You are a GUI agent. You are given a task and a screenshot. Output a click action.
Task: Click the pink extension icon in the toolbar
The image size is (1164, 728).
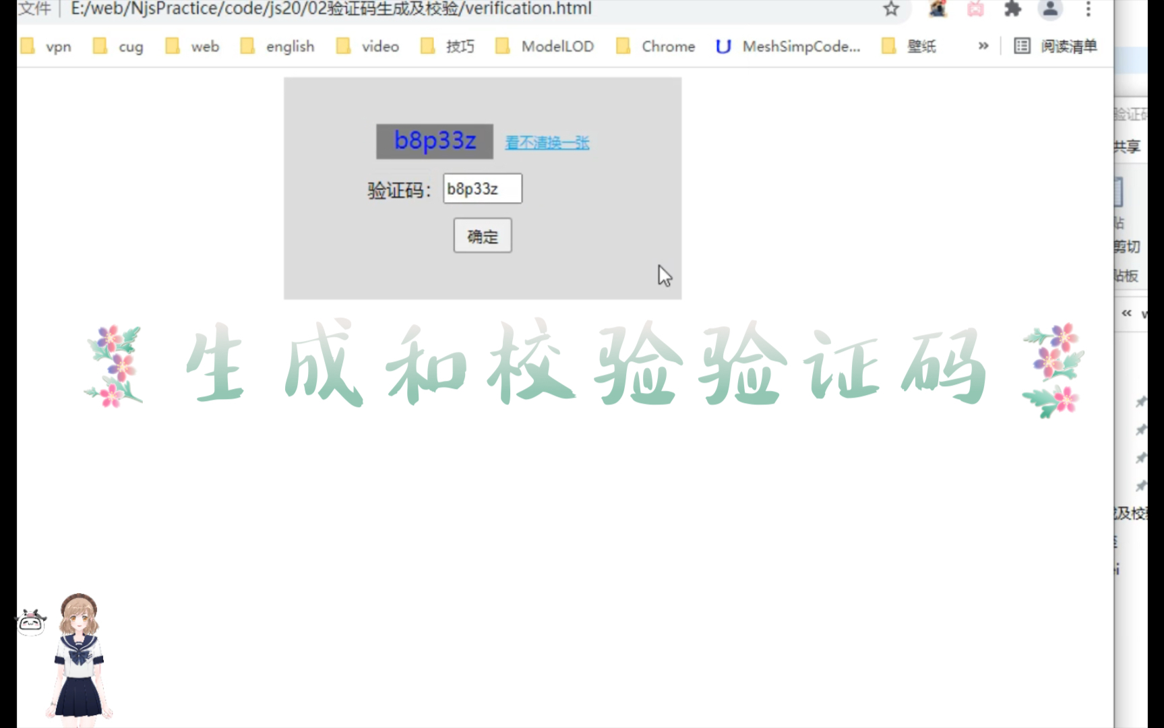(975, 9)
